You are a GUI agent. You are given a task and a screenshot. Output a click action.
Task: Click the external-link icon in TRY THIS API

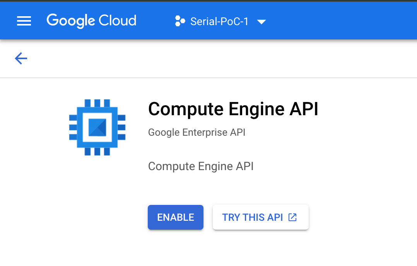point(292,217)
